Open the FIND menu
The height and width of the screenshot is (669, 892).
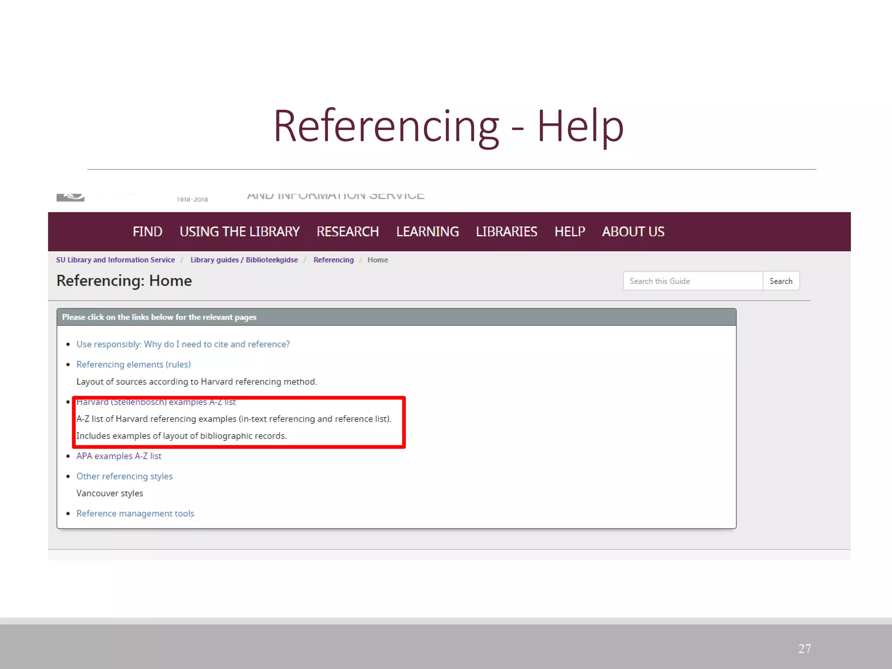pyautogui.click(x=147, y=232)
